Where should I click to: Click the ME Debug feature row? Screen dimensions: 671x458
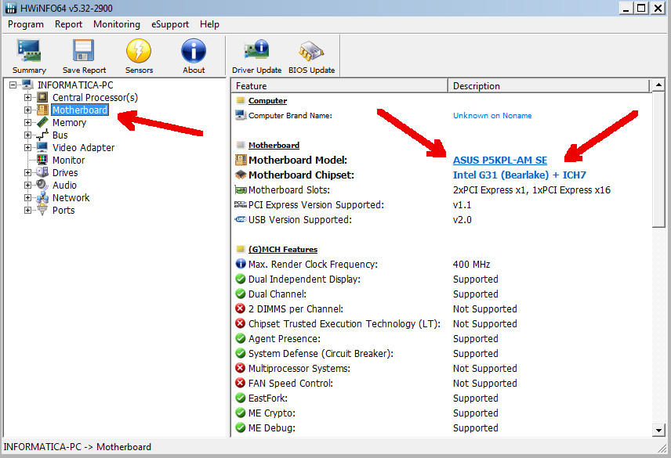click(x=441, y=427)
